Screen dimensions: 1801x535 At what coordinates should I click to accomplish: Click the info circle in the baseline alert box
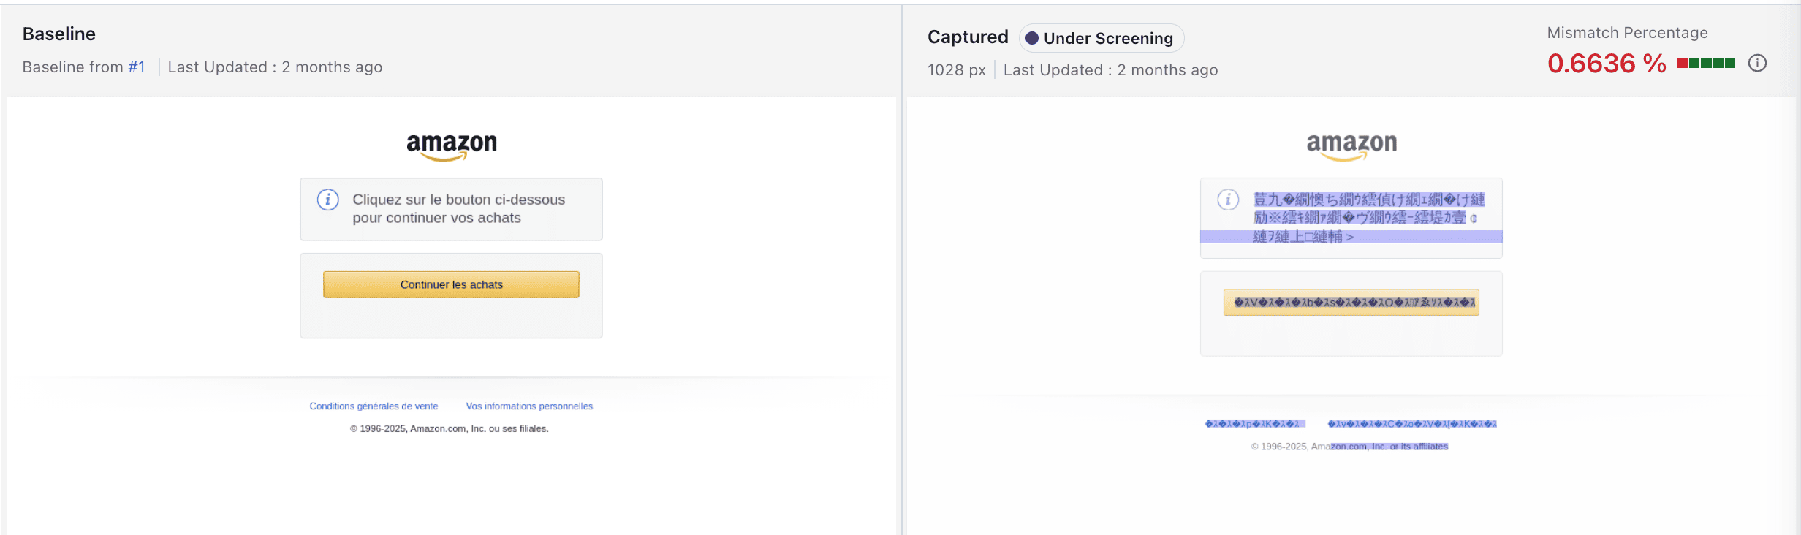pos(327,199)
